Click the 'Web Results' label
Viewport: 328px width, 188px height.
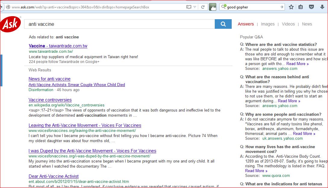[x=40, y=70]
